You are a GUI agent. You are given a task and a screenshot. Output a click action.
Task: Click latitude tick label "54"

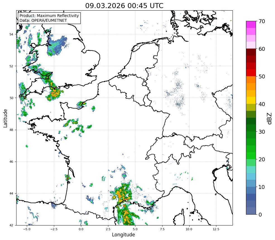tap(11, 34)
